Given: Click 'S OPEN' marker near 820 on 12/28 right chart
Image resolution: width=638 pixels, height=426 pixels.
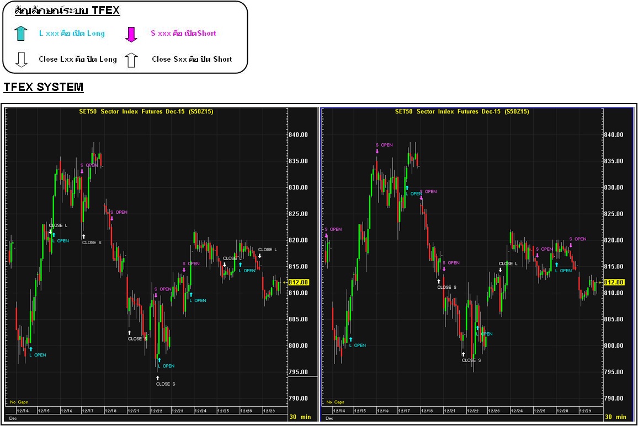Looking at the screenshot, I should [578, 239].
